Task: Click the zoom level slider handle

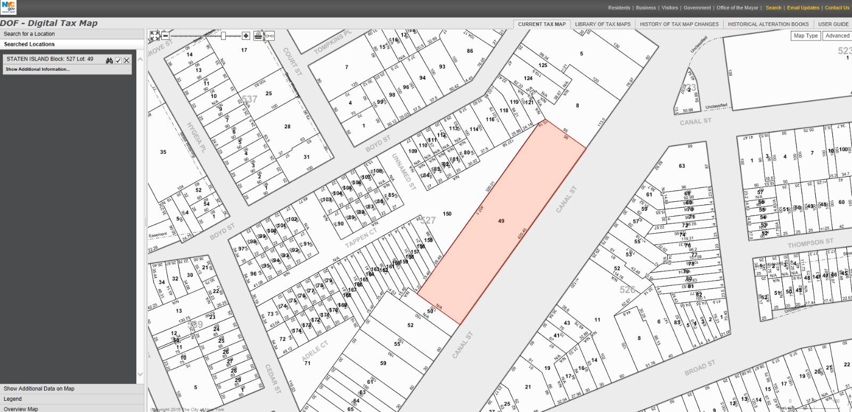Action: click(224, 36)
